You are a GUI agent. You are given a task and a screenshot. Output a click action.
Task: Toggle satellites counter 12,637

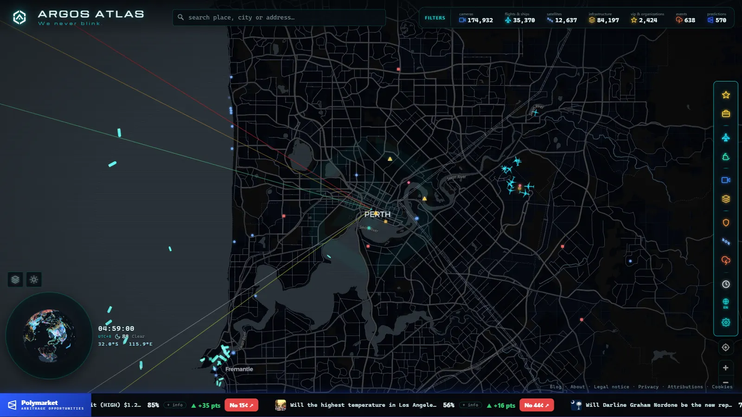pyautogui.click(x=562, y=18)
